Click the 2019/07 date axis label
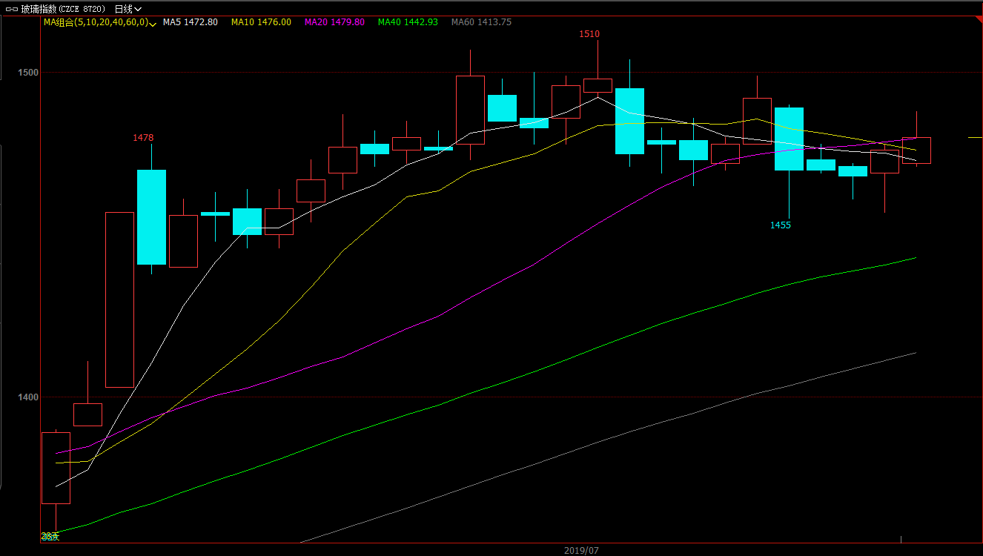This screenshot has width=983, height=556. (x=581, y=551)
